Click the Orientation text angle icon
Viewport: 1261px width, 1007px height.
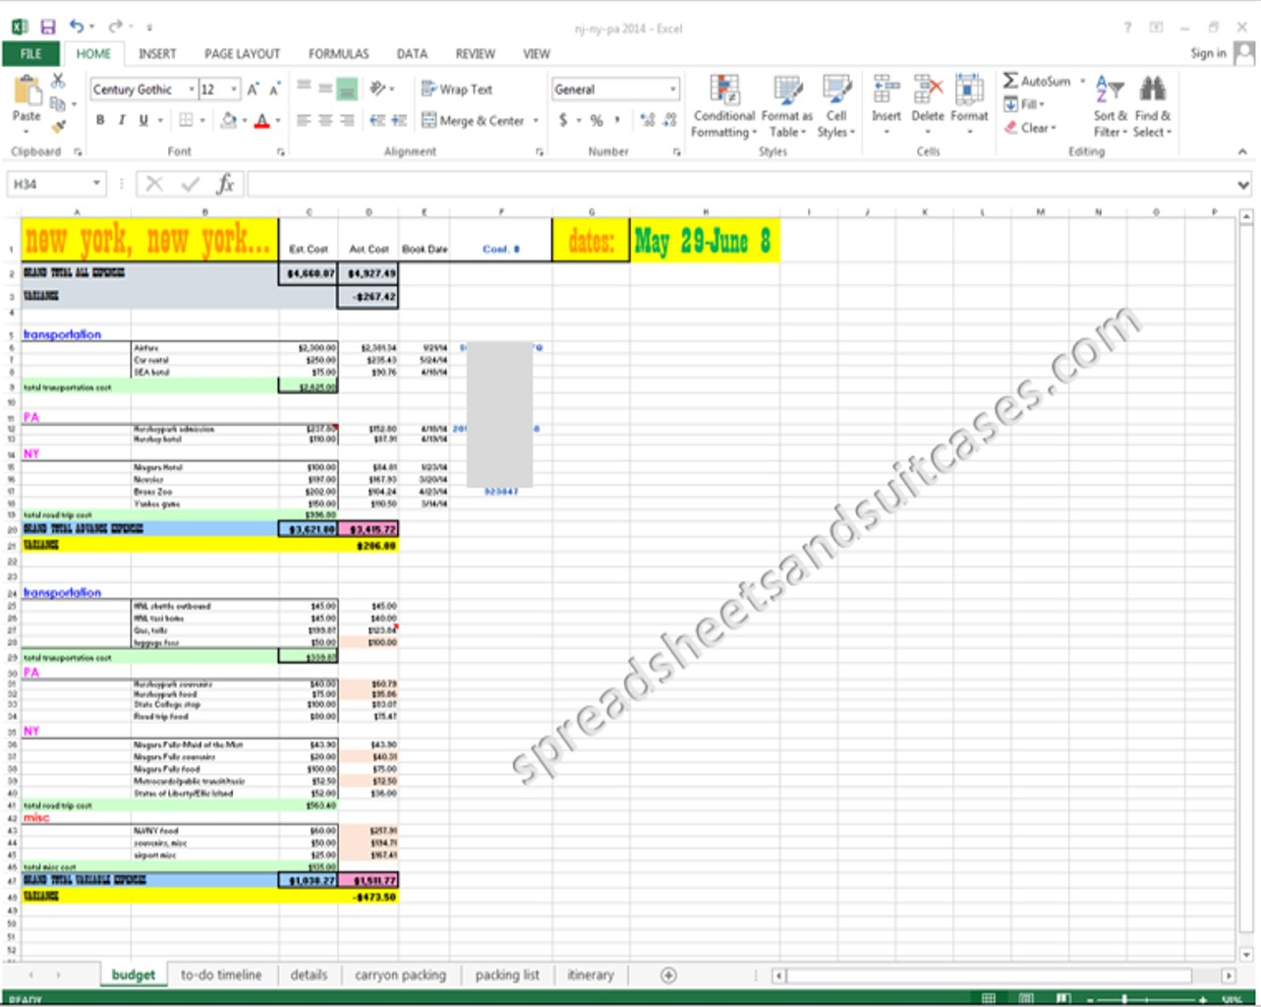[378, 89]
